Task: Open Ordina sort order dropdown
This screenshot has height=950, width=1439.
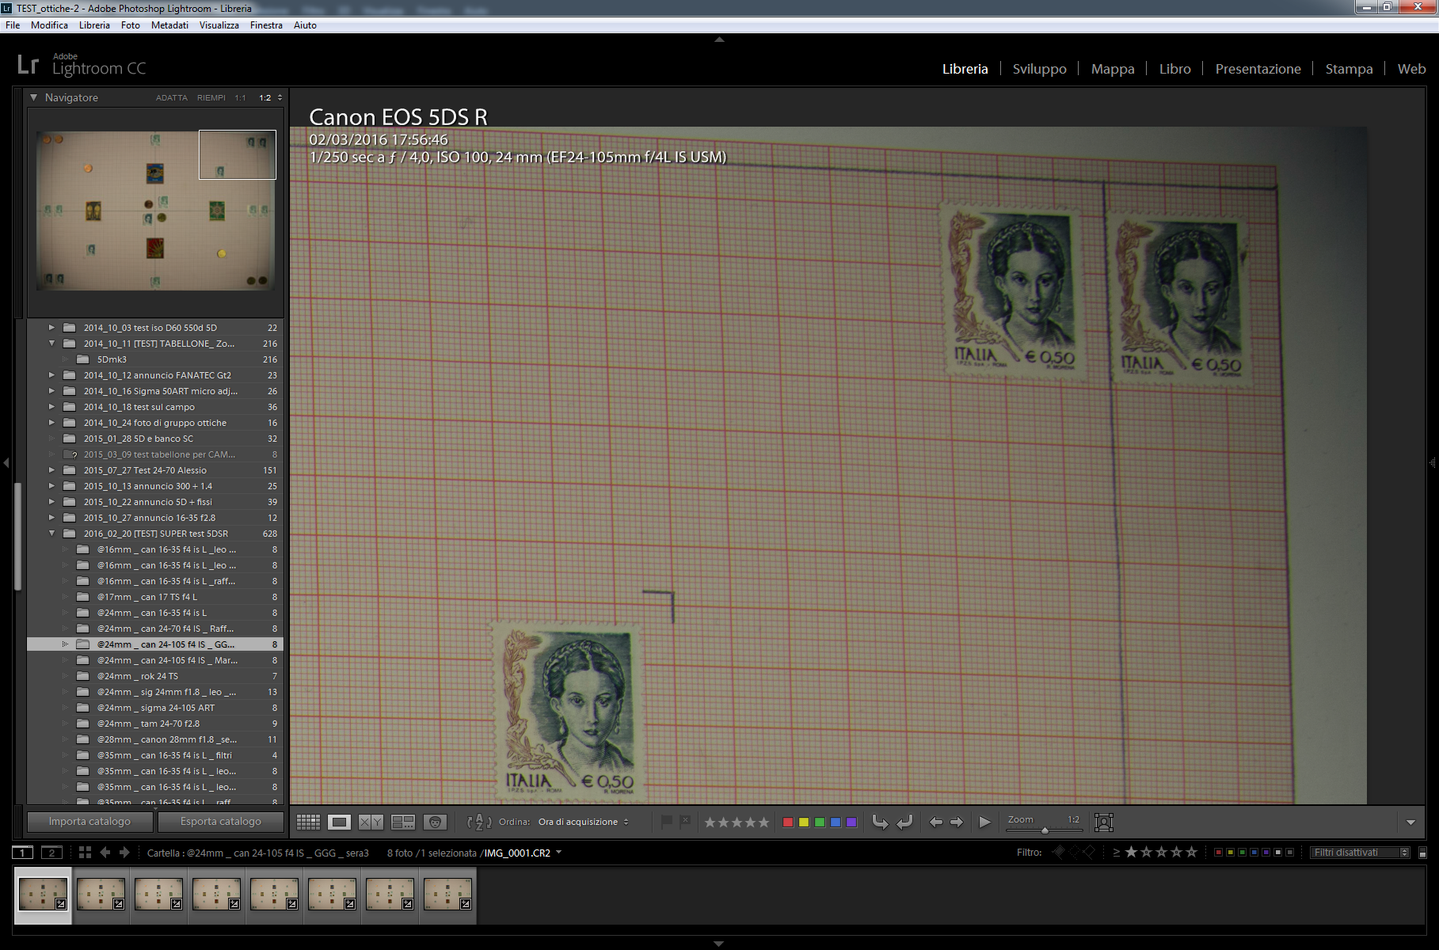Action: point(583,822)
